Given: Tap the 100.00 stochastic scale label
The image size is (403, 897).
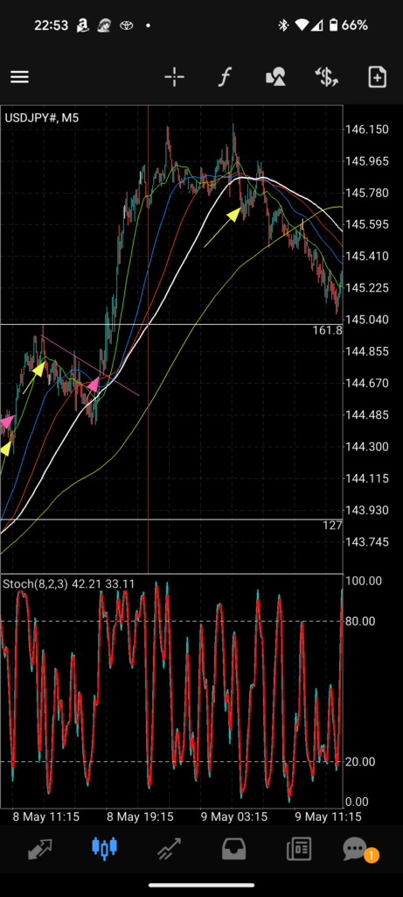Looking at the screenshot, I should pyautogui.click(x=364, y=581).
